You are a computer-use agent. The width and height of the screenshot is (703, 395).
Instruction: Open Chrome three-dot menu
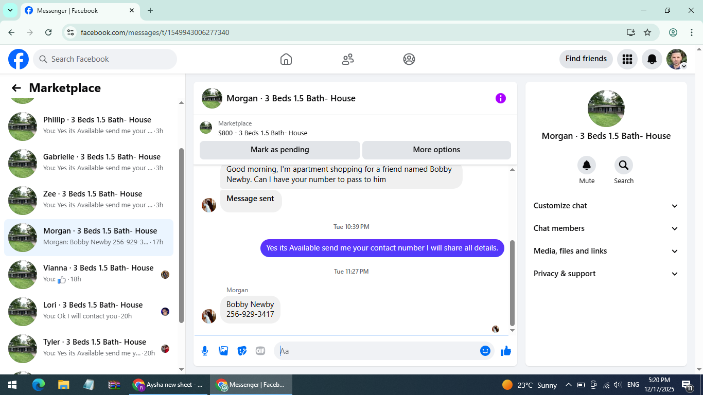click(692, 32)
